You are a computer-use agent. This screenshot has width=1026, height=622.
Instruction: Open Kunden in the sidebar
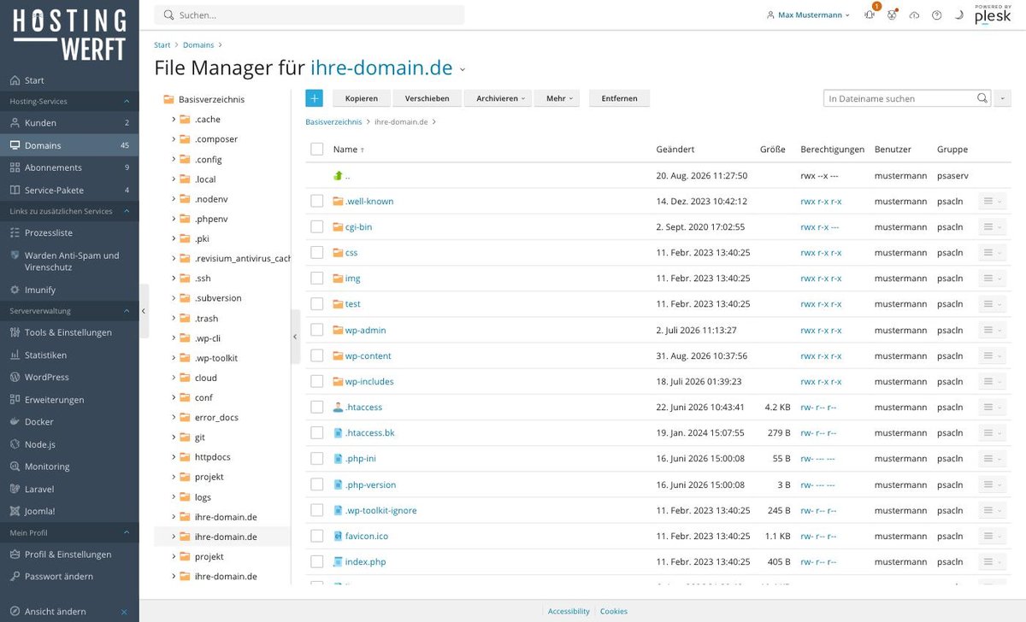tap(69, 123)
